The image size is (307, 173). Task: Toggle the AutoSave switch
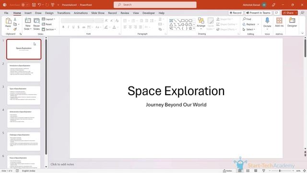pos(25,5)
